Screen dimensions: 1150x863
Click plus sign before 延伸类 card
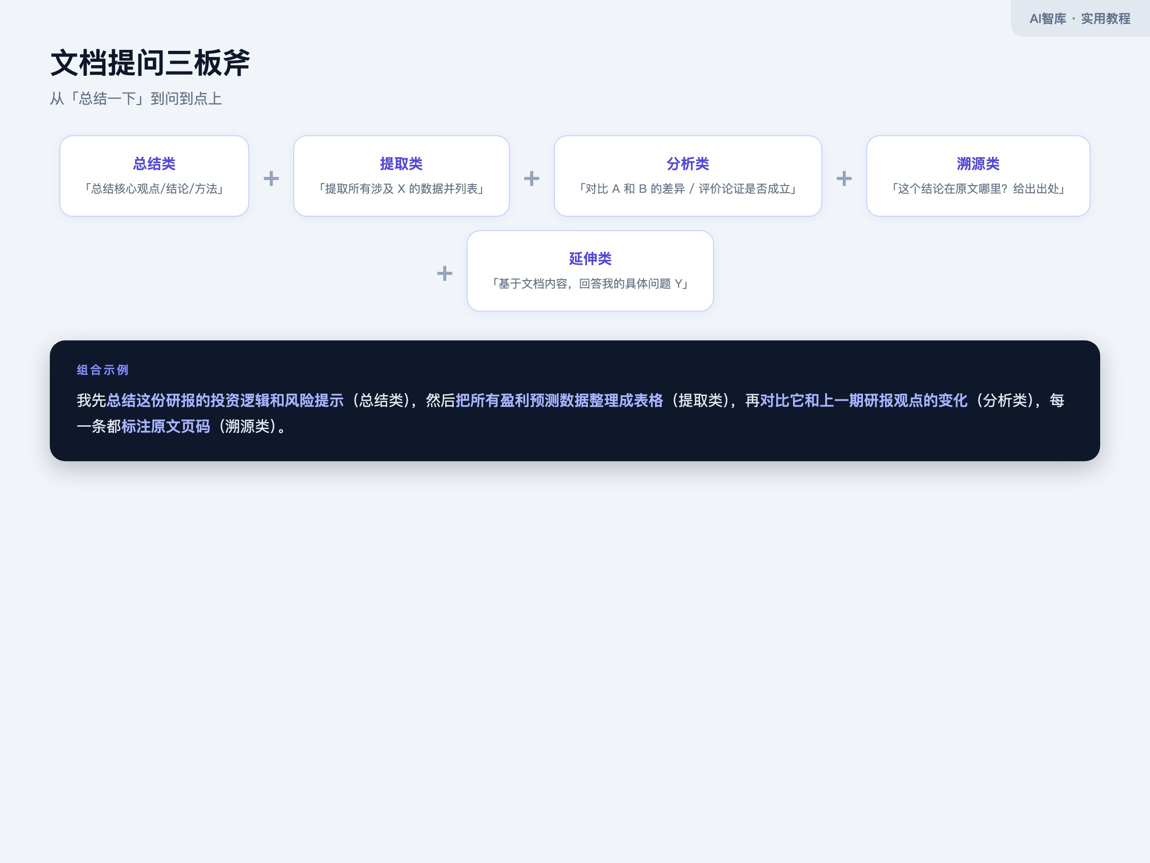[x=445, y=273]
